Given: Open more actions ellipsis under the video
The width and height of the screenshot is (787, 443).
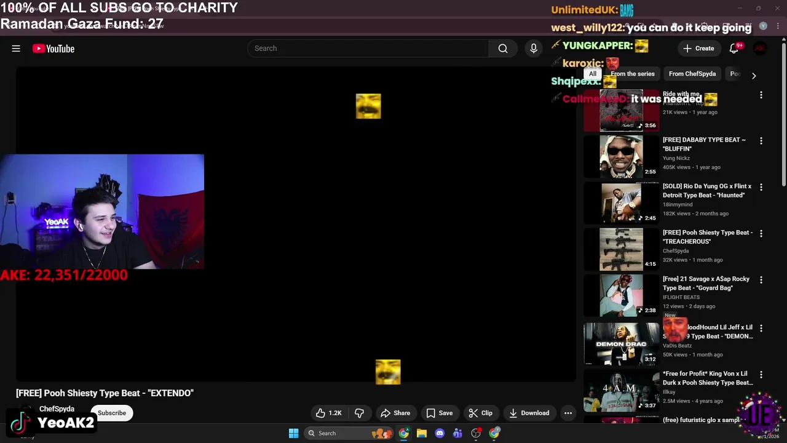Looking at the screenshot, I should pos(568,413).
